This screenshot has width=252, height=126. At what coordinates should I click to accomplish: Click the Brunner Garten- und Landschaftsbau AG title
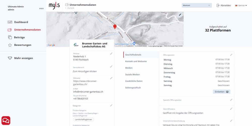point(95,45)
